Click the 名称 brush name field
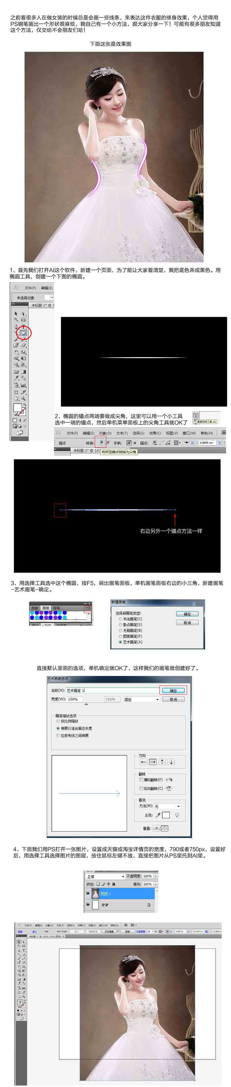Viewport: 231px width, 1087px height. tap(112, 691)
